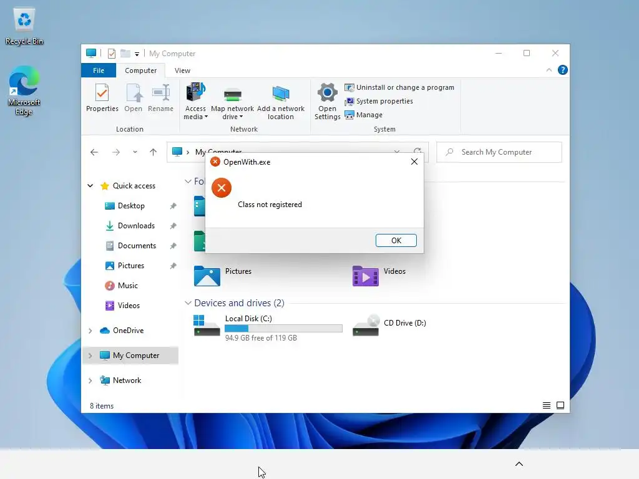Unpin Documents using its pin icon

click(x=173, y=246)
